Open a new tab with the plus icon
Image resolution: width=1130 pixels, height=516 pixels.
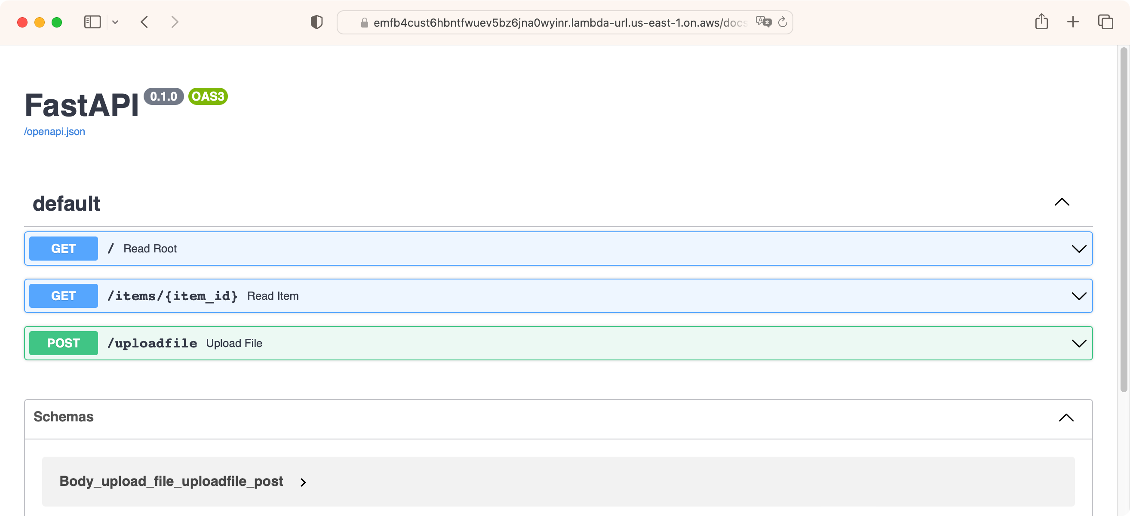[x=1073, y=22]
